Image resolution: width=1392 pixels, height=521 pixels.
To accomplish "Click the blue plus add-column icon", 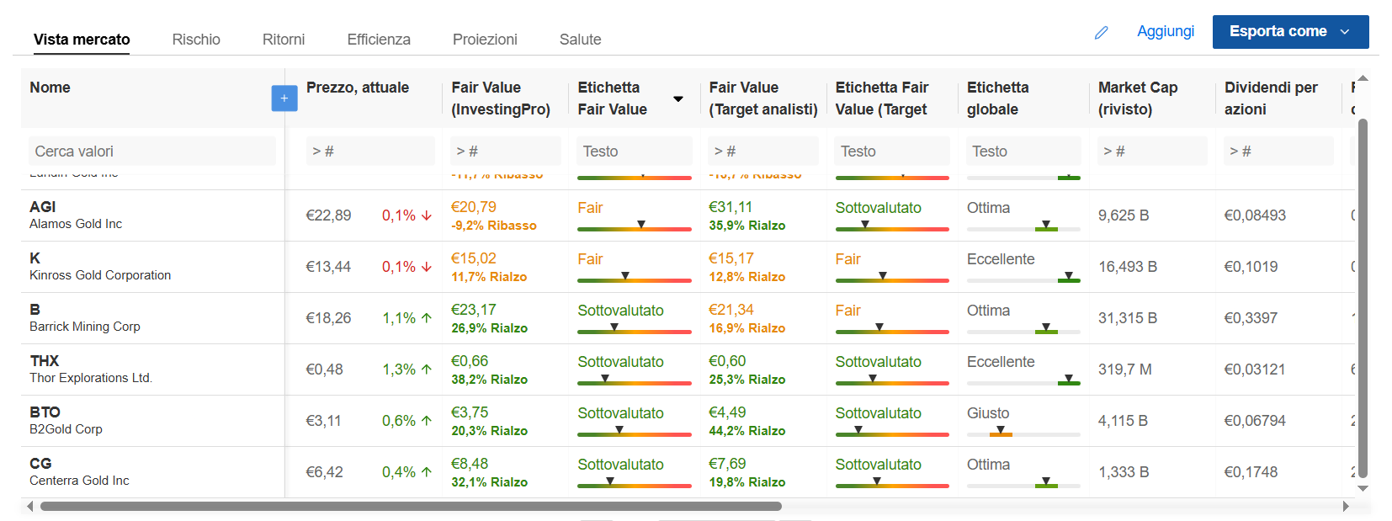I will pos(284,98).
